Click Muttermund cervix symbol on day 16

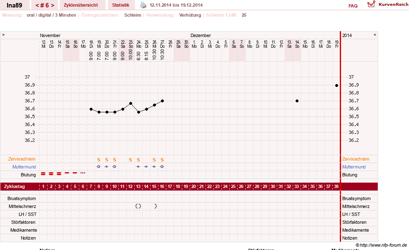pyautogui.click(x=162, y=166)
